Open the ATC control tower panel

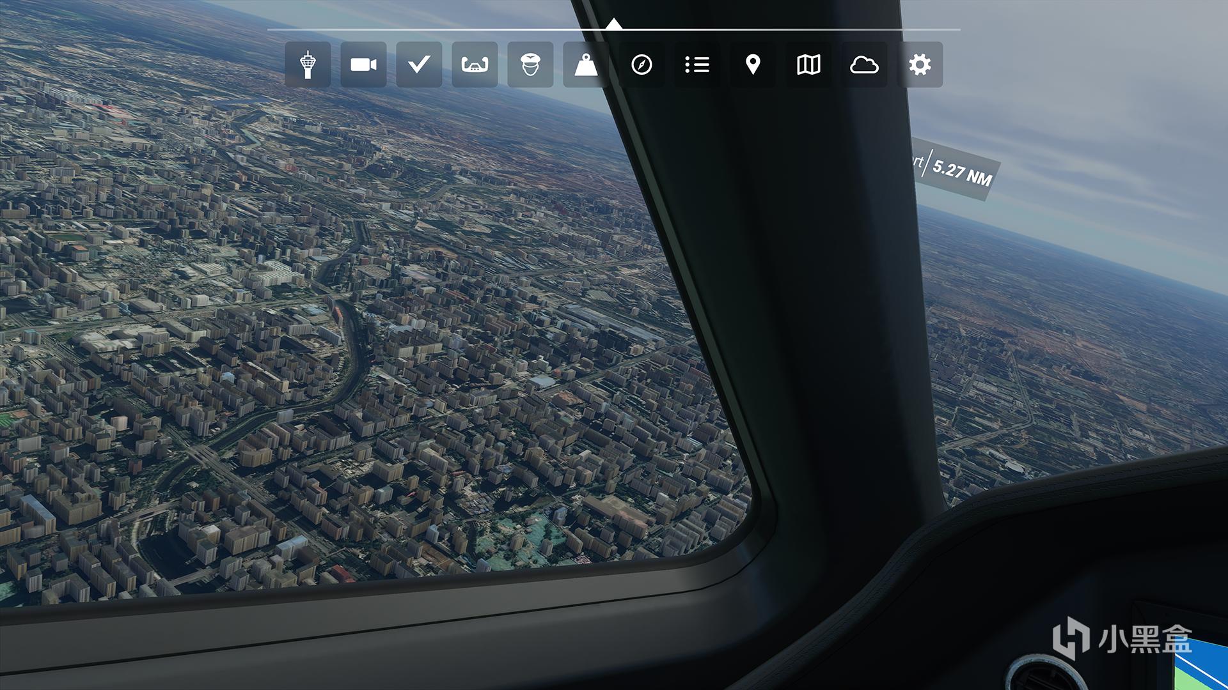click(308, 65)
